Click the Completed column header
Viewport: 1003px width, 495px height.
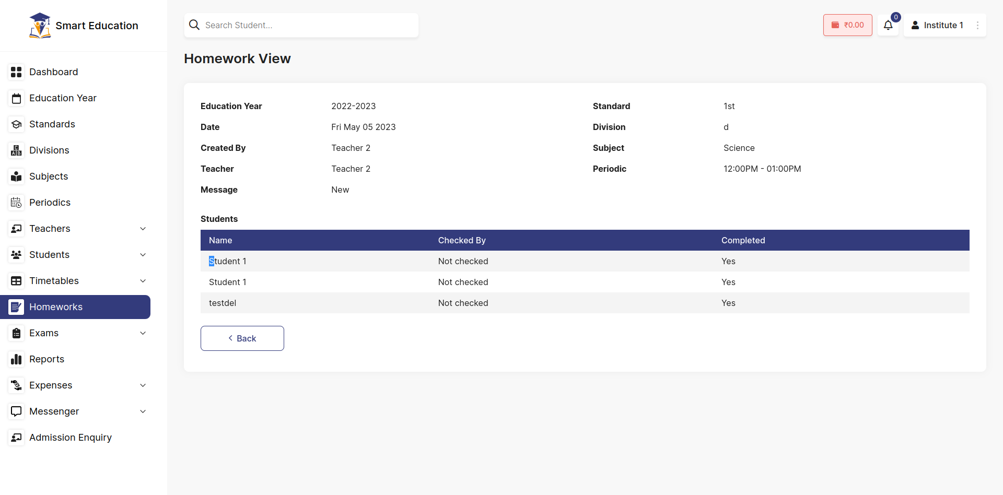[743, 240]
